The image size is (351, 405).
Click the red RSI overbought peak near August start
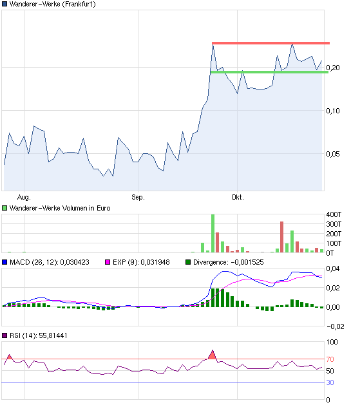tap(9, 357)
